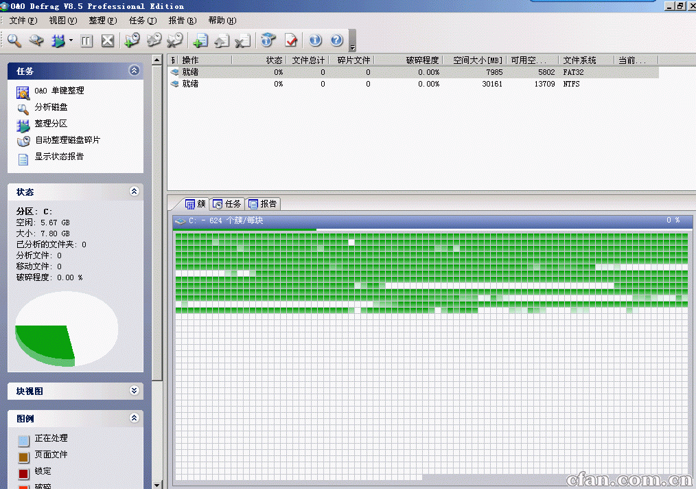Click the left panel scrollbar down arrow
The image size is (696, 489).
pos(157,485)
